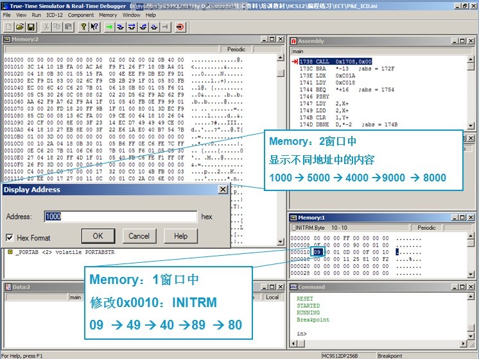
Task: Click the red Reset Target icon
Action: (179, 27)
